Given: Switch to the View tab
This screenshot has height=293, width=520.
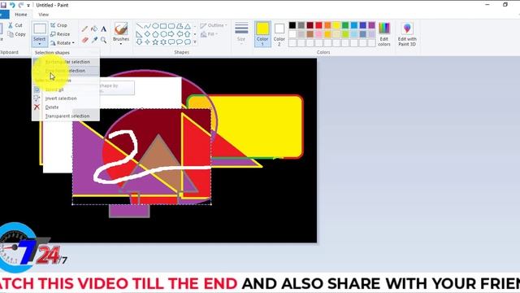Looking at the screenshot, I should click(43, 15).
